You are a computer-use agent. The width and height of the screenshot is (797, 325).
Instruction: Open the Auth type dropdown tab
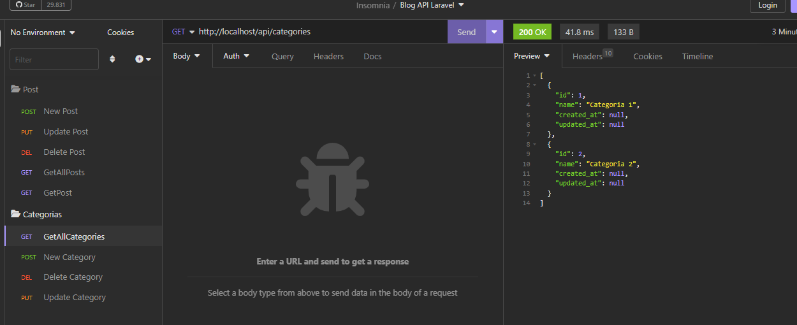236,56
